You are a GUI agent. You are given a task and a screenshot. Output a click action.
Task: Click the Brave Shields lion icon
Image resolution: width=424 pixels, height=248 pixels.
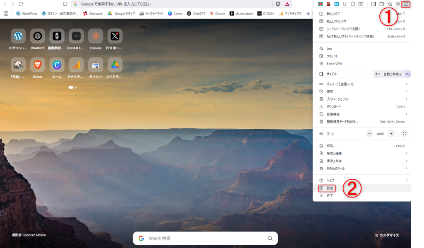click(278, 4)
